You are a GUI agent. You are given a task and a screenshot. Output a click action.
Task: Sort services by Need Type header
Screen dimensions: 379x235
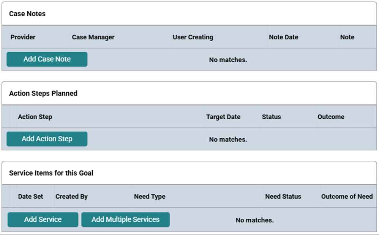point(150,196)
